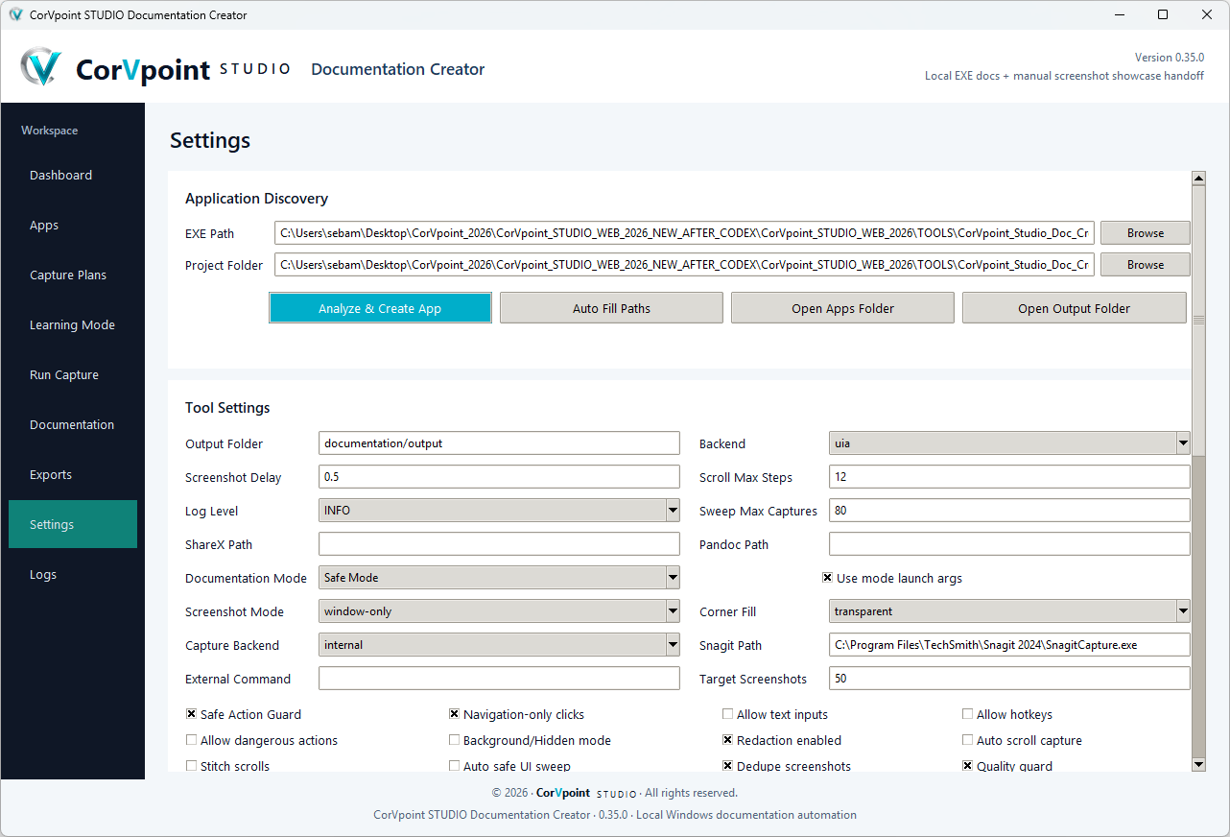Focus the EXE Path input field
Viewport: 1230px width, 837px height.
point(684,233)
